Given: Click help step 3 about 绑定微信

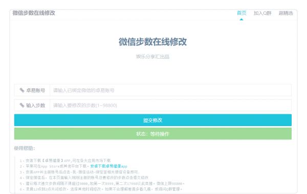Looking at the screenshot, I should [x=79, y=172].
